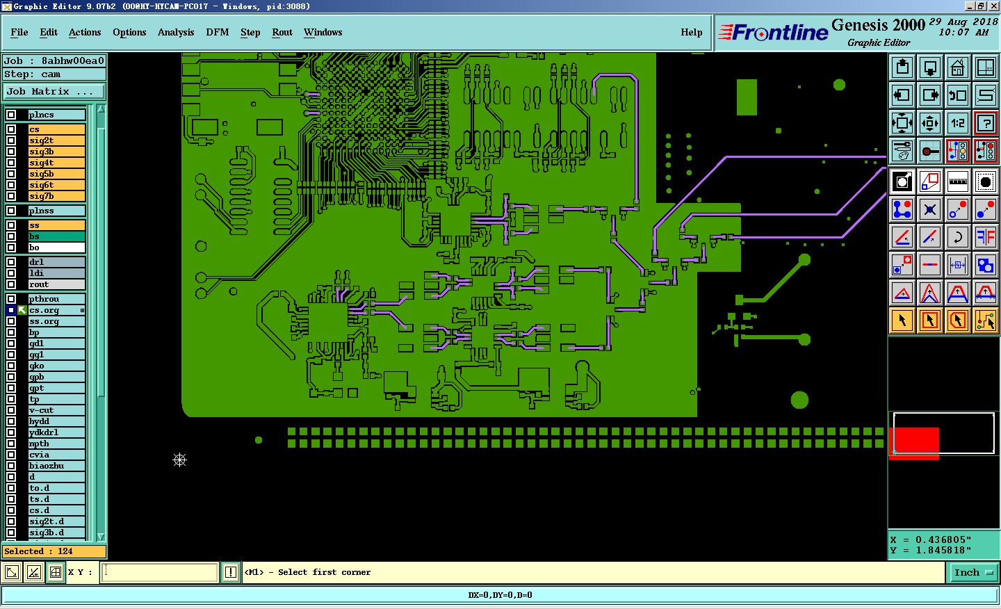
Task: Click the zoom in arrows icon
Action: point(902,123)
